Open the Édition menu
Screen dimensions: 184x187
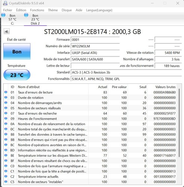coord(21,10)
